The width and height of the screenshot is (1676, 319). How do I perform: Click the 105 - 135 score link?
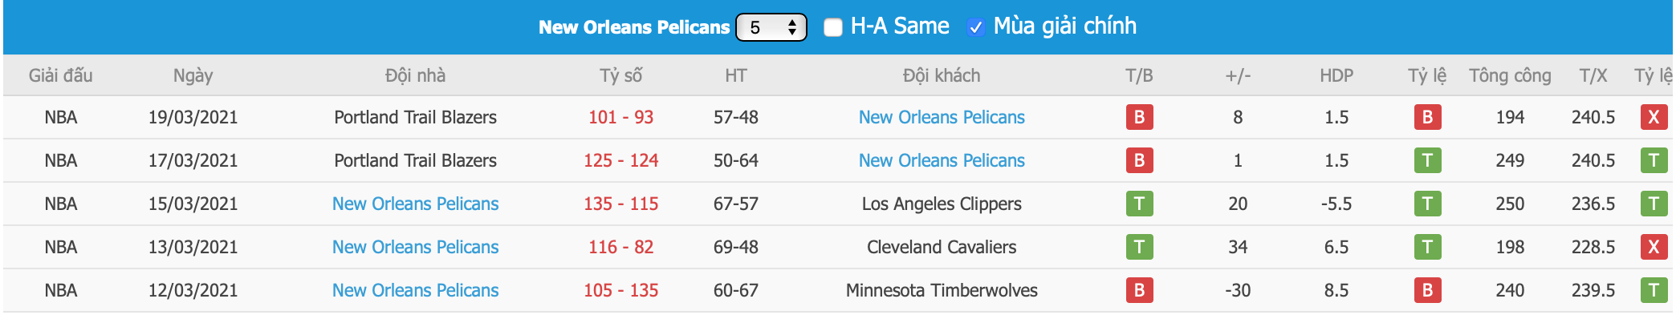click(x=620, y=290)
